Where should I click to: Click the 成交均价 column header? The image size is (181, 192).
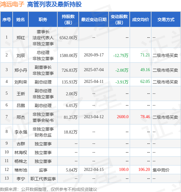tap(141, 20)
